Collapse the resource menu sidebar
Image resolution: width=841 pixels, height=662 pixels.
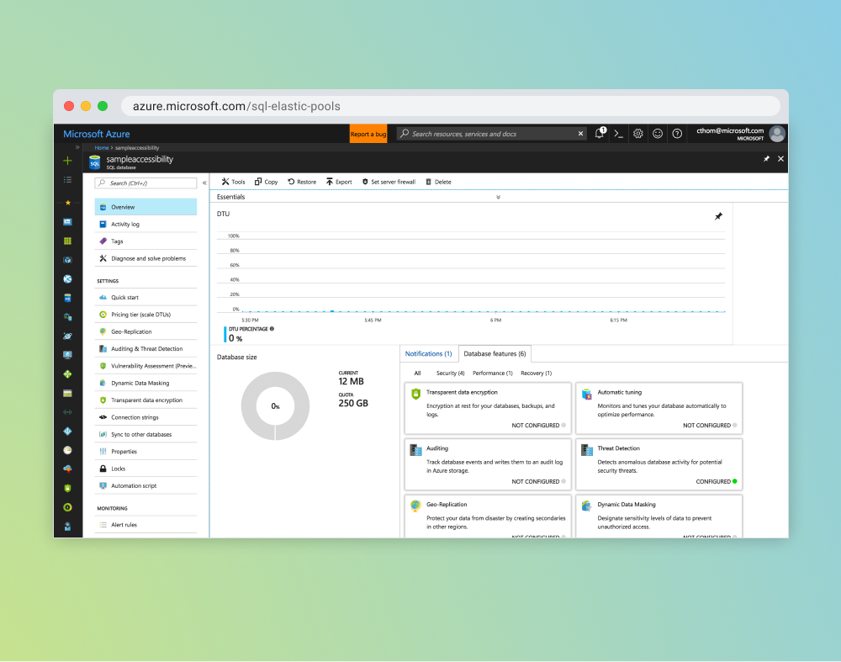[204, 183]
